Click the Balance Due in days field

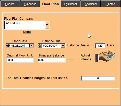[100, 46]
